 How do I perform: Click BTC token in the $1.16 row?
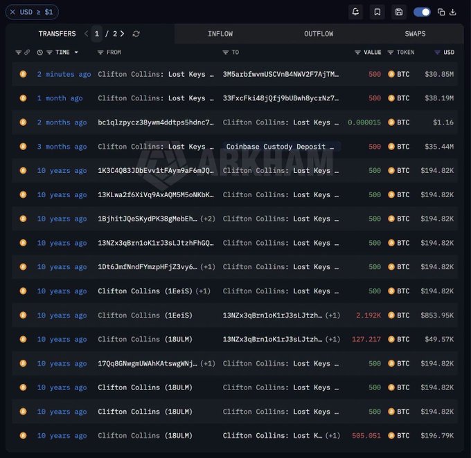click(x=398, y=122)
